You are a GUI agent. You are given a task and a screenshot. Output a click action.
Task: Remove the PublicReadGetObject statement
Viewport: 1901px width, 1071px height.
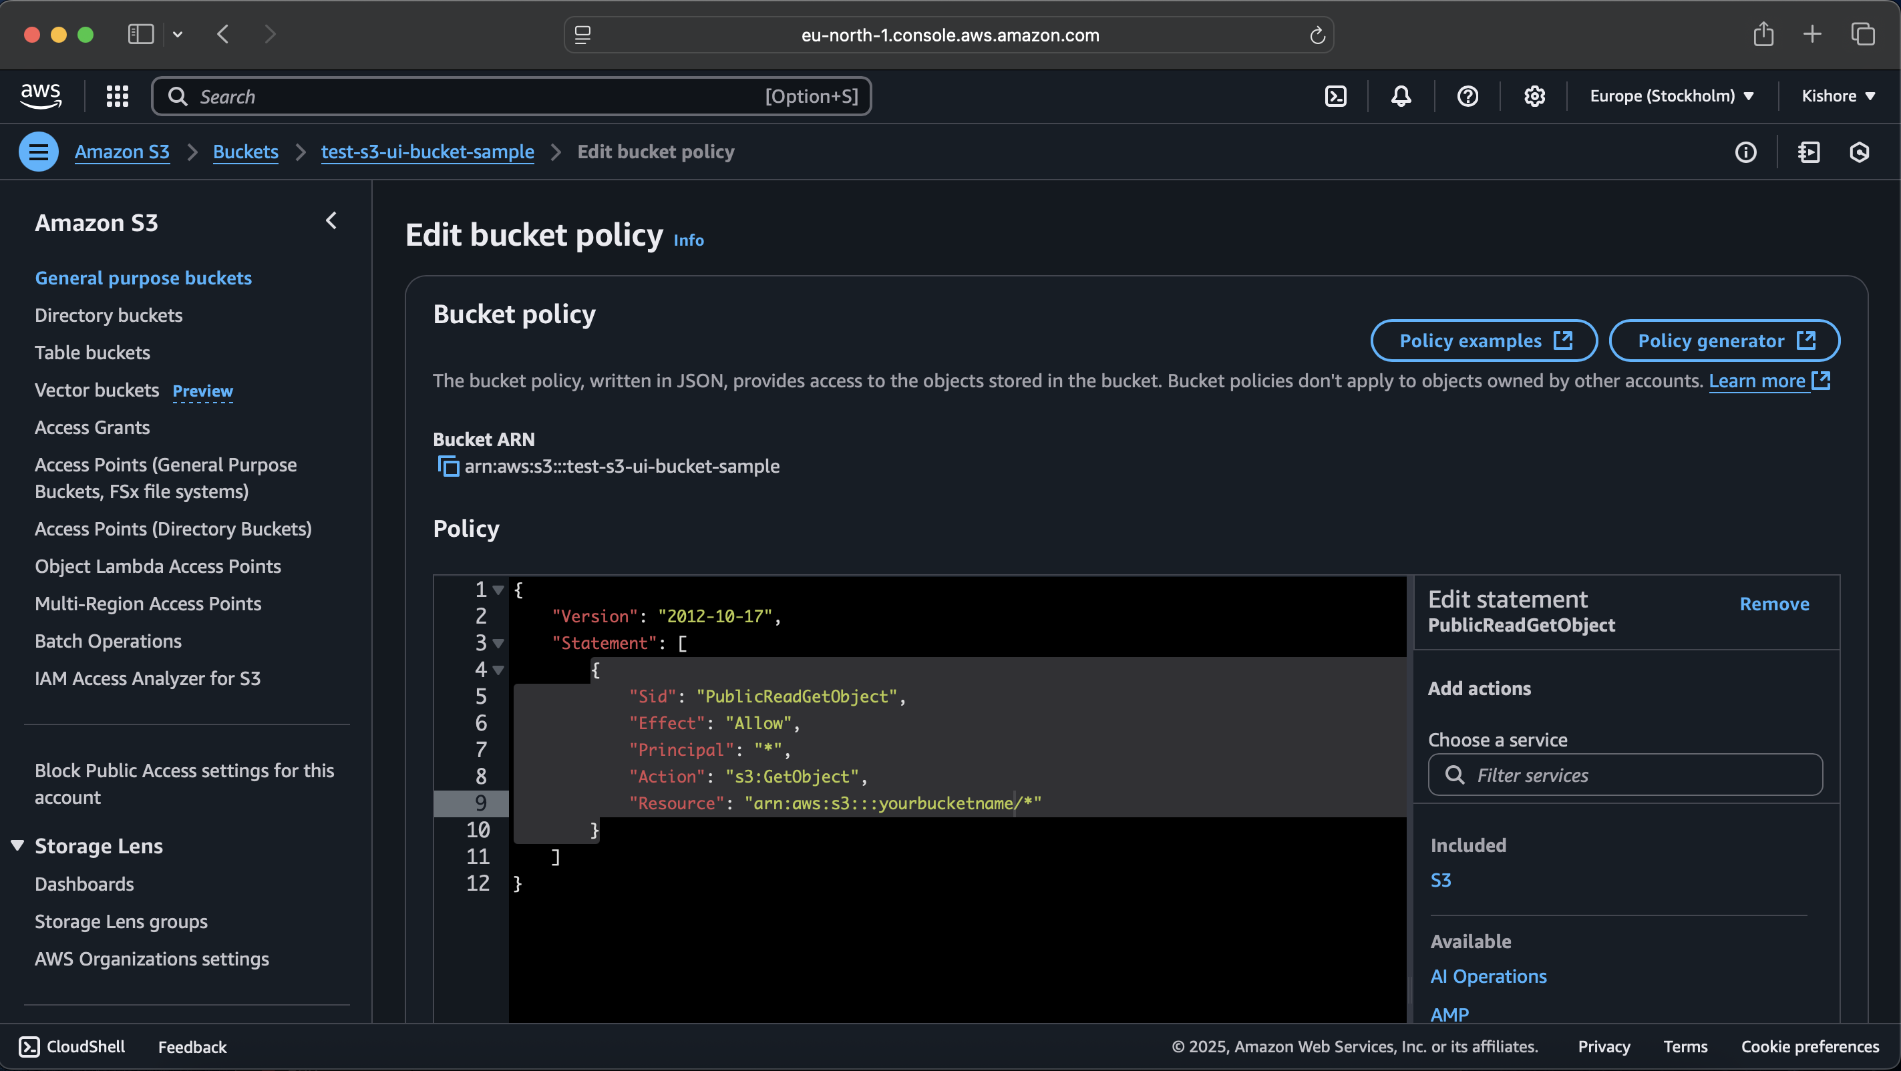1774,604
